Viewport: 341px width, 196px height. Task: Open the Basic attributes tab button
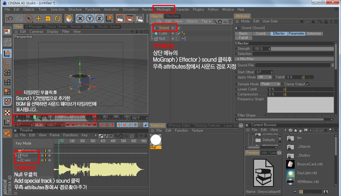click(243, 34)
